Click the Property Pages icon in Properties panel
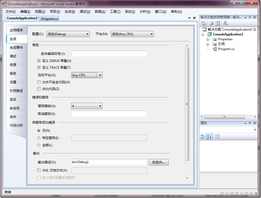Screen dimensions: 261x198 [217, 137]
